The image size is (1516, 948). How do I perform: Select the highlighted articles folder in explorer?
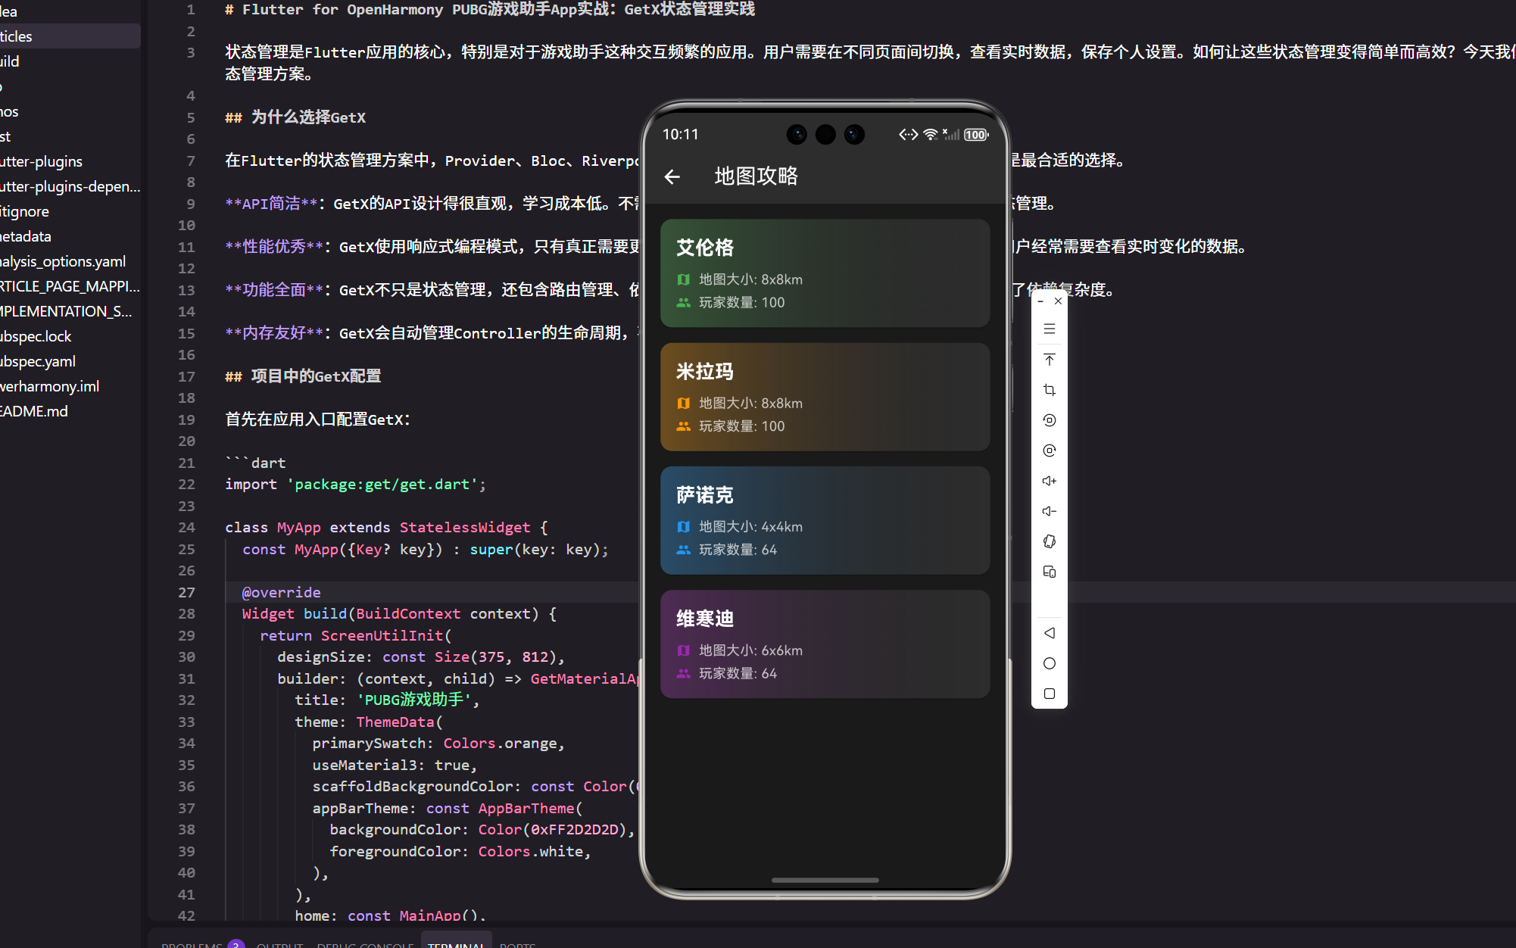70,36
